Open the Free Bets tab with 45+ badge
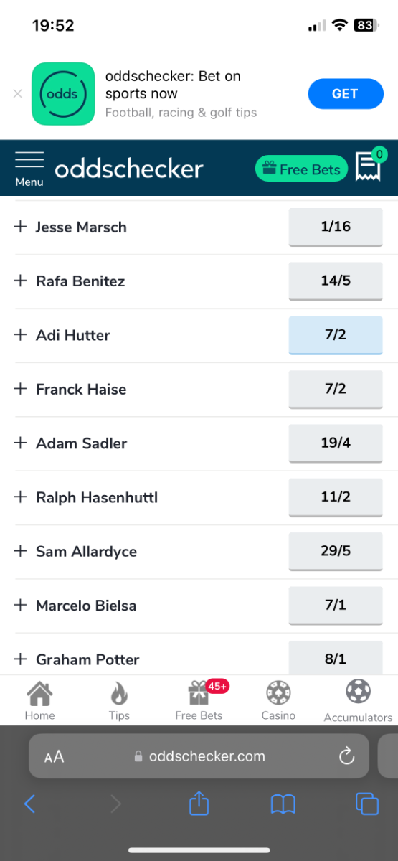This screenshot has height=861, width=398. tap(199, 701)
